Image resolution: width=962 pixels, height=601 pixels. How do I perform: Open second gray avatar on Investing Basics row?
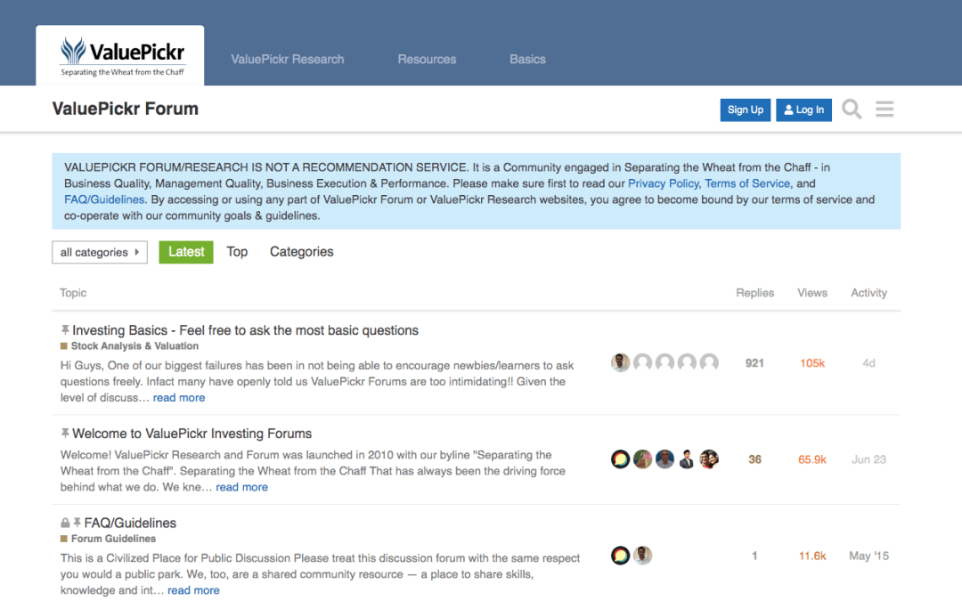[642, 362]
